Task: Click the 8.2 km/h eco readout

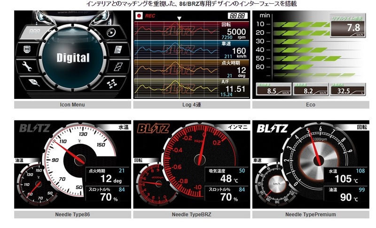Action: pyautogui.click(x=311, y=89)
